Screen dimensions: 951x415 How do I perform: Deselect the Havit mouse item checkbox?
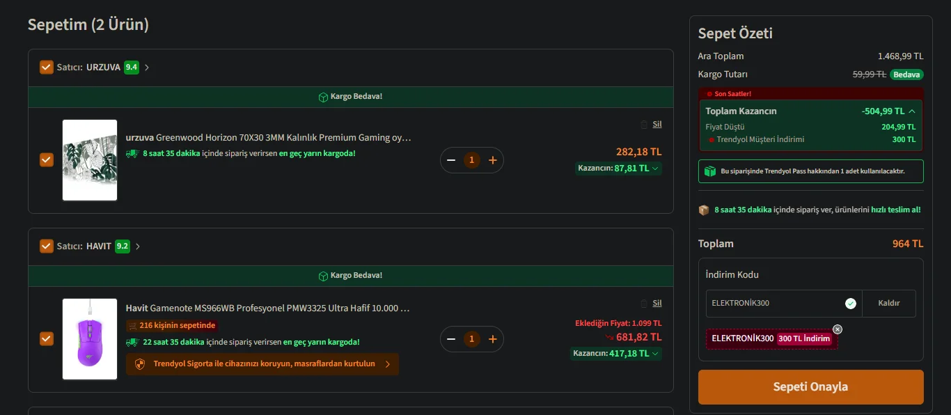[47, 339]
